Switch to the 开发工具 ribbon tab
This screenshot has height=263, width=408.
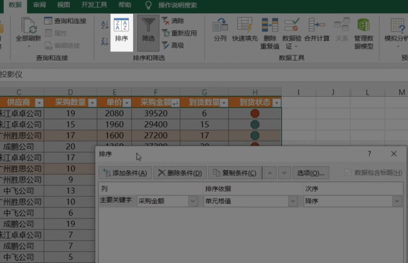click(x=94, y=5)
